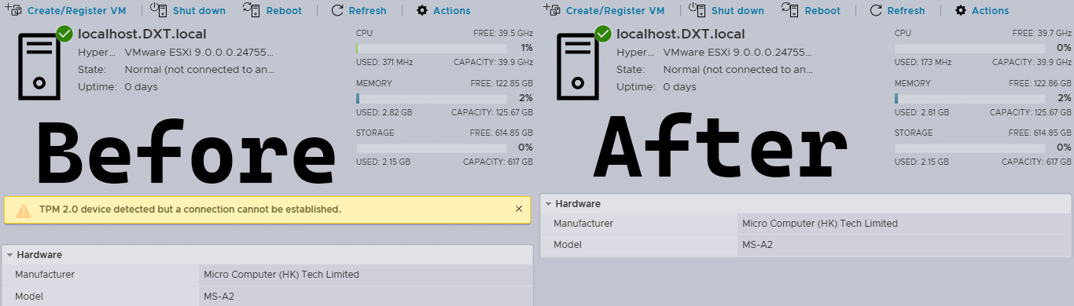Click Reboot icon in Before screenshot

point(252,9)
